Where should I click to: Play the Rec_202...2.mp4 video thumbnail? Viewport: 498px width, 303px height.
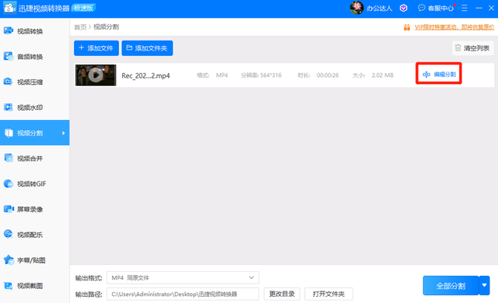click(x=96, y=75)
